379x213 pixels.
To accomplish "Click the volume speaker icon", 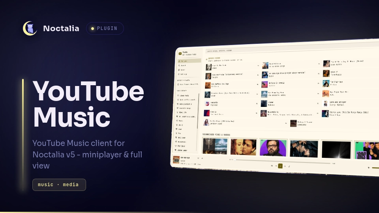I will pyautogui.click(x=369, y=168).
